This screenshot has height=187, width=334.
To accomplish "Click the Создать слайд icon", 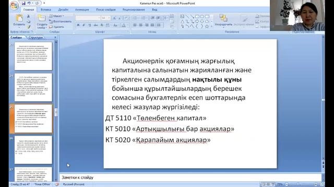I will [42, 18].
